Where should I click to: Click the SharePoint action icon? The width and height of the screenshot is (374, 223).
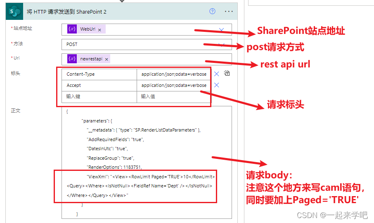coord(14,12)
